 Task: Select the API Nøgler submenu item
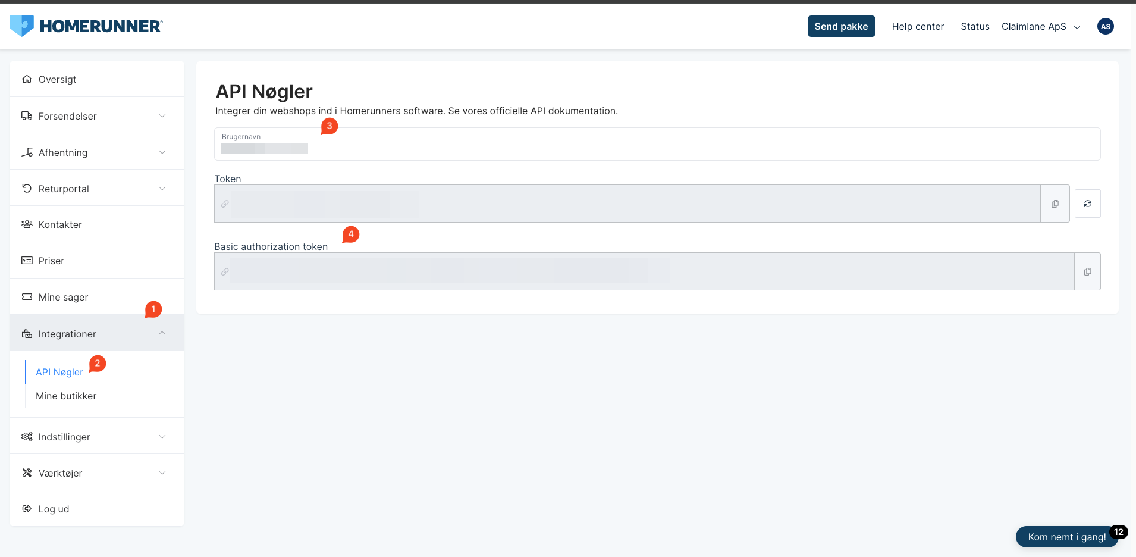coord(59,372)
